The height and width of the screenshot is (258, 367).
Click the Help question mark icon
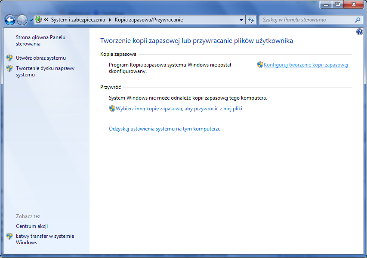click(x=360, y=32)
